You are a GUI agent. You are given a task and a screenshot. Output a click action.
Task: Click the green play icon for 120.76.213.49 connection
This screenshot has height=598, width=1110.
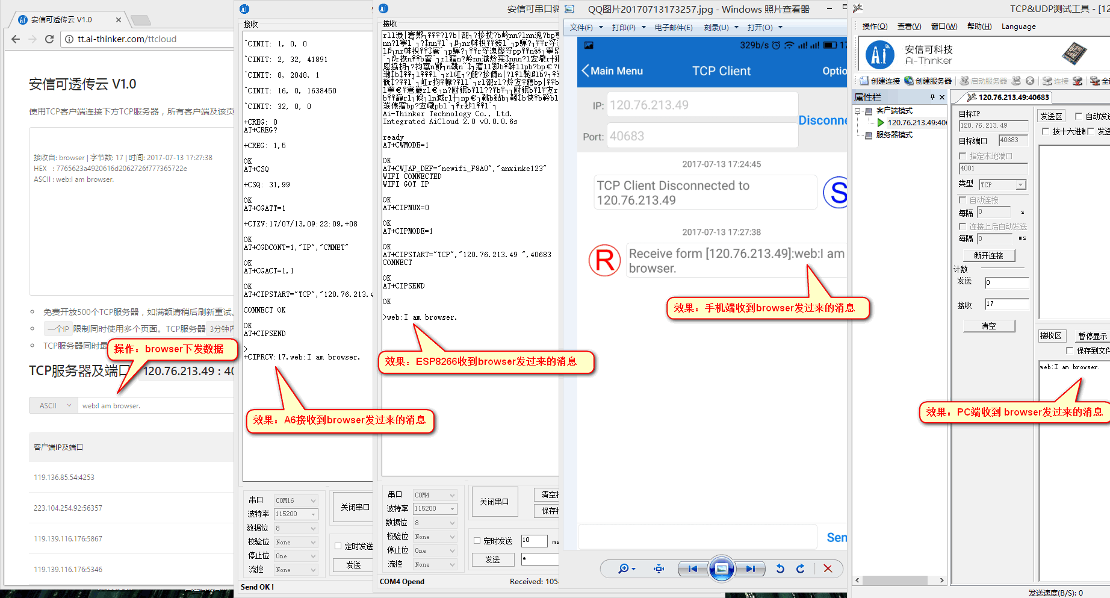(x=881, y=122)
